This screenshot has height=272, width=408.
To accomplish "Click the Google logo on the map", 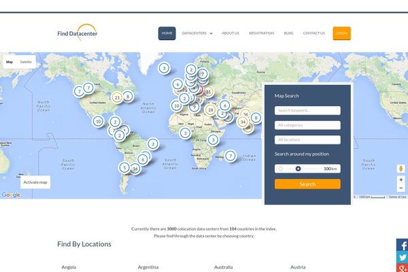I will (x=11, y=194).
